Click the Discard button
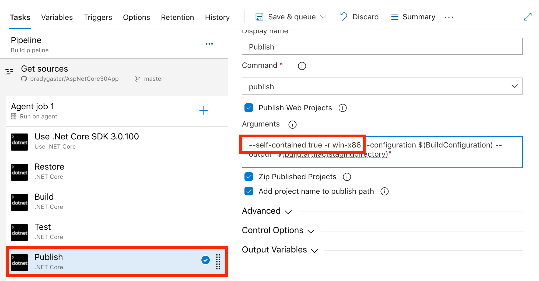The height and width of the screenshot is (281, 539). click(x=359, y=17)
